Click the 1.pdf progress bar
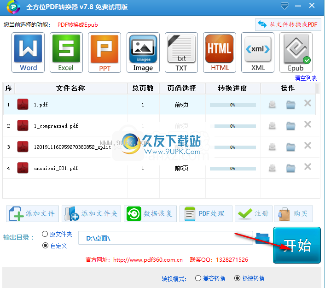Image resolution: width=325 pixels, height=288 pixels. [233, 105]
